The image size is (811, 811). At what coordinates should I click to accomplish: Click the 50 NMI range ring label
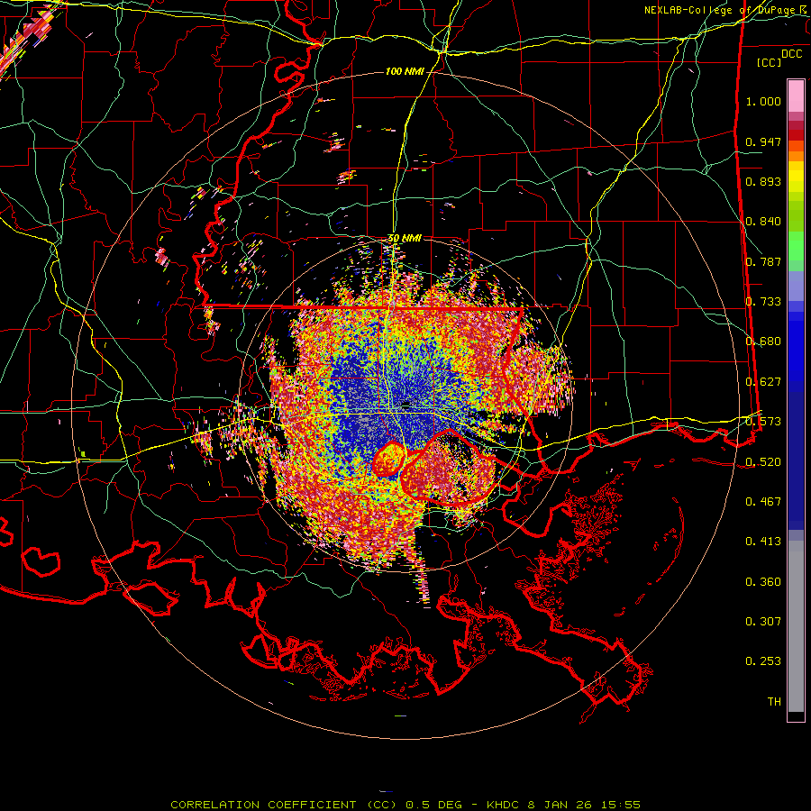pyautogui.click(x=405, y=239)
